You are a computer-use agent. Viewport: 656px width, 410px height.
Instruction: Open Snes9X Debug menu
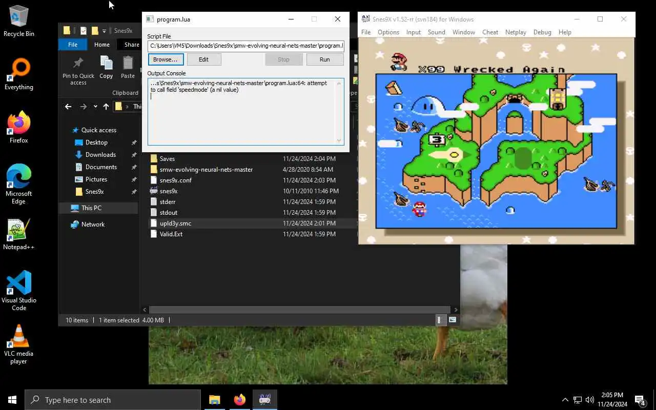click(x=542, y=32)
